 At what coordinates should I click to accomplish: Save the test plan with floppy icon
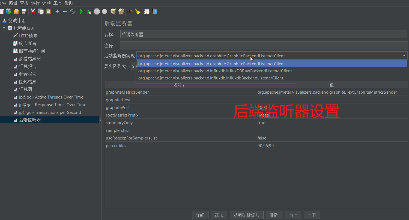tap(24, 11)
